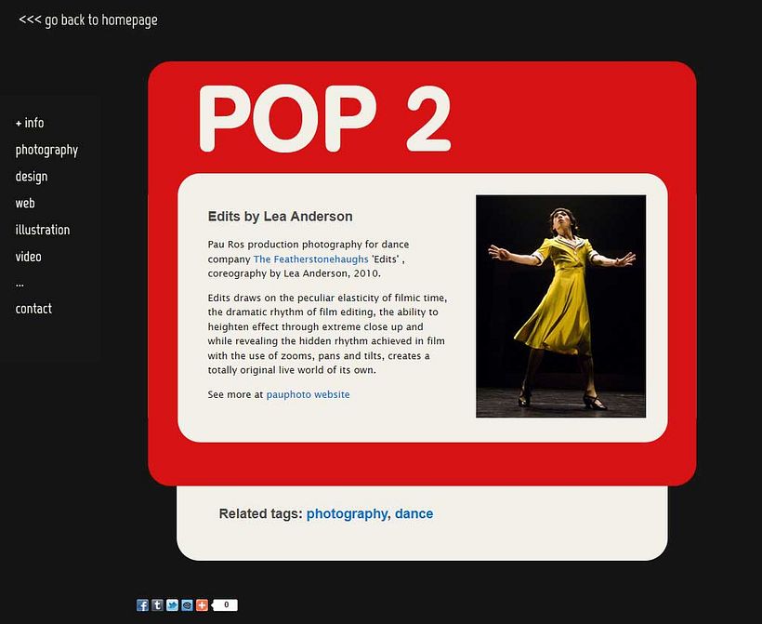Open the illustration section
This screenshot has height=624, width=762.
point(43,230)
